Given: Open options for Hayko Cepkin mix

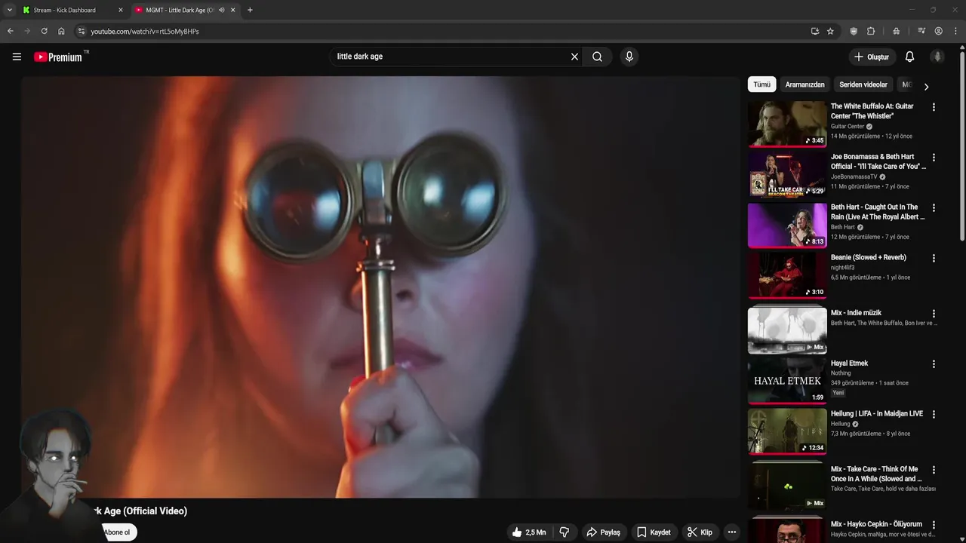Looking at the screenshot, I should 934,525.
